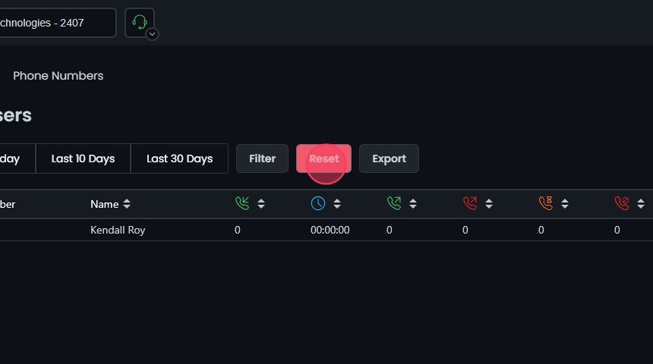The height and width of the screenshot is (364, 653).
Task: Click the green incoming calls icon
Action: click(242, 203)
